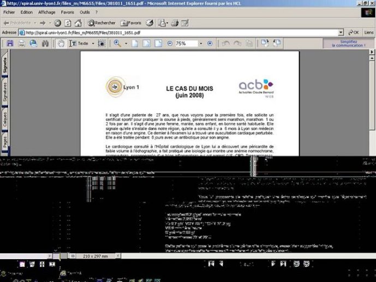
Task: Click the 210 x 297 mm page size
Action: [x=95, y=256]
